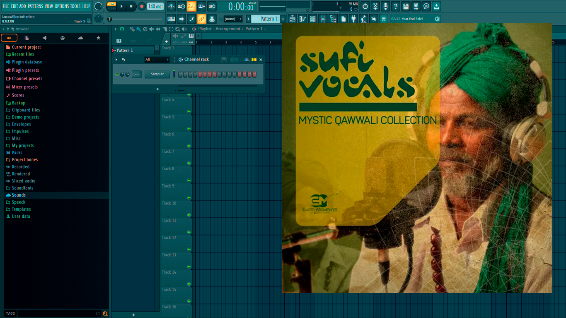Toggle playlist snap magnet icon
This screenshot has height=318, width=566.
click(x=122, y=29)
